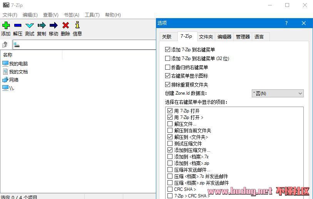
Task: Check the 解压到当前文件夹 item
Action: (170, 130)
